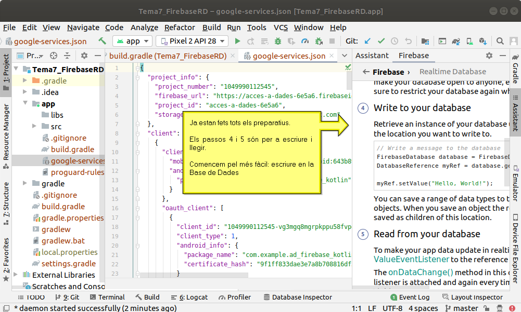Click Git Update Project blue arrow
Image resolution: width=521 pixels, height=312 pixels.
pos(367,41)
